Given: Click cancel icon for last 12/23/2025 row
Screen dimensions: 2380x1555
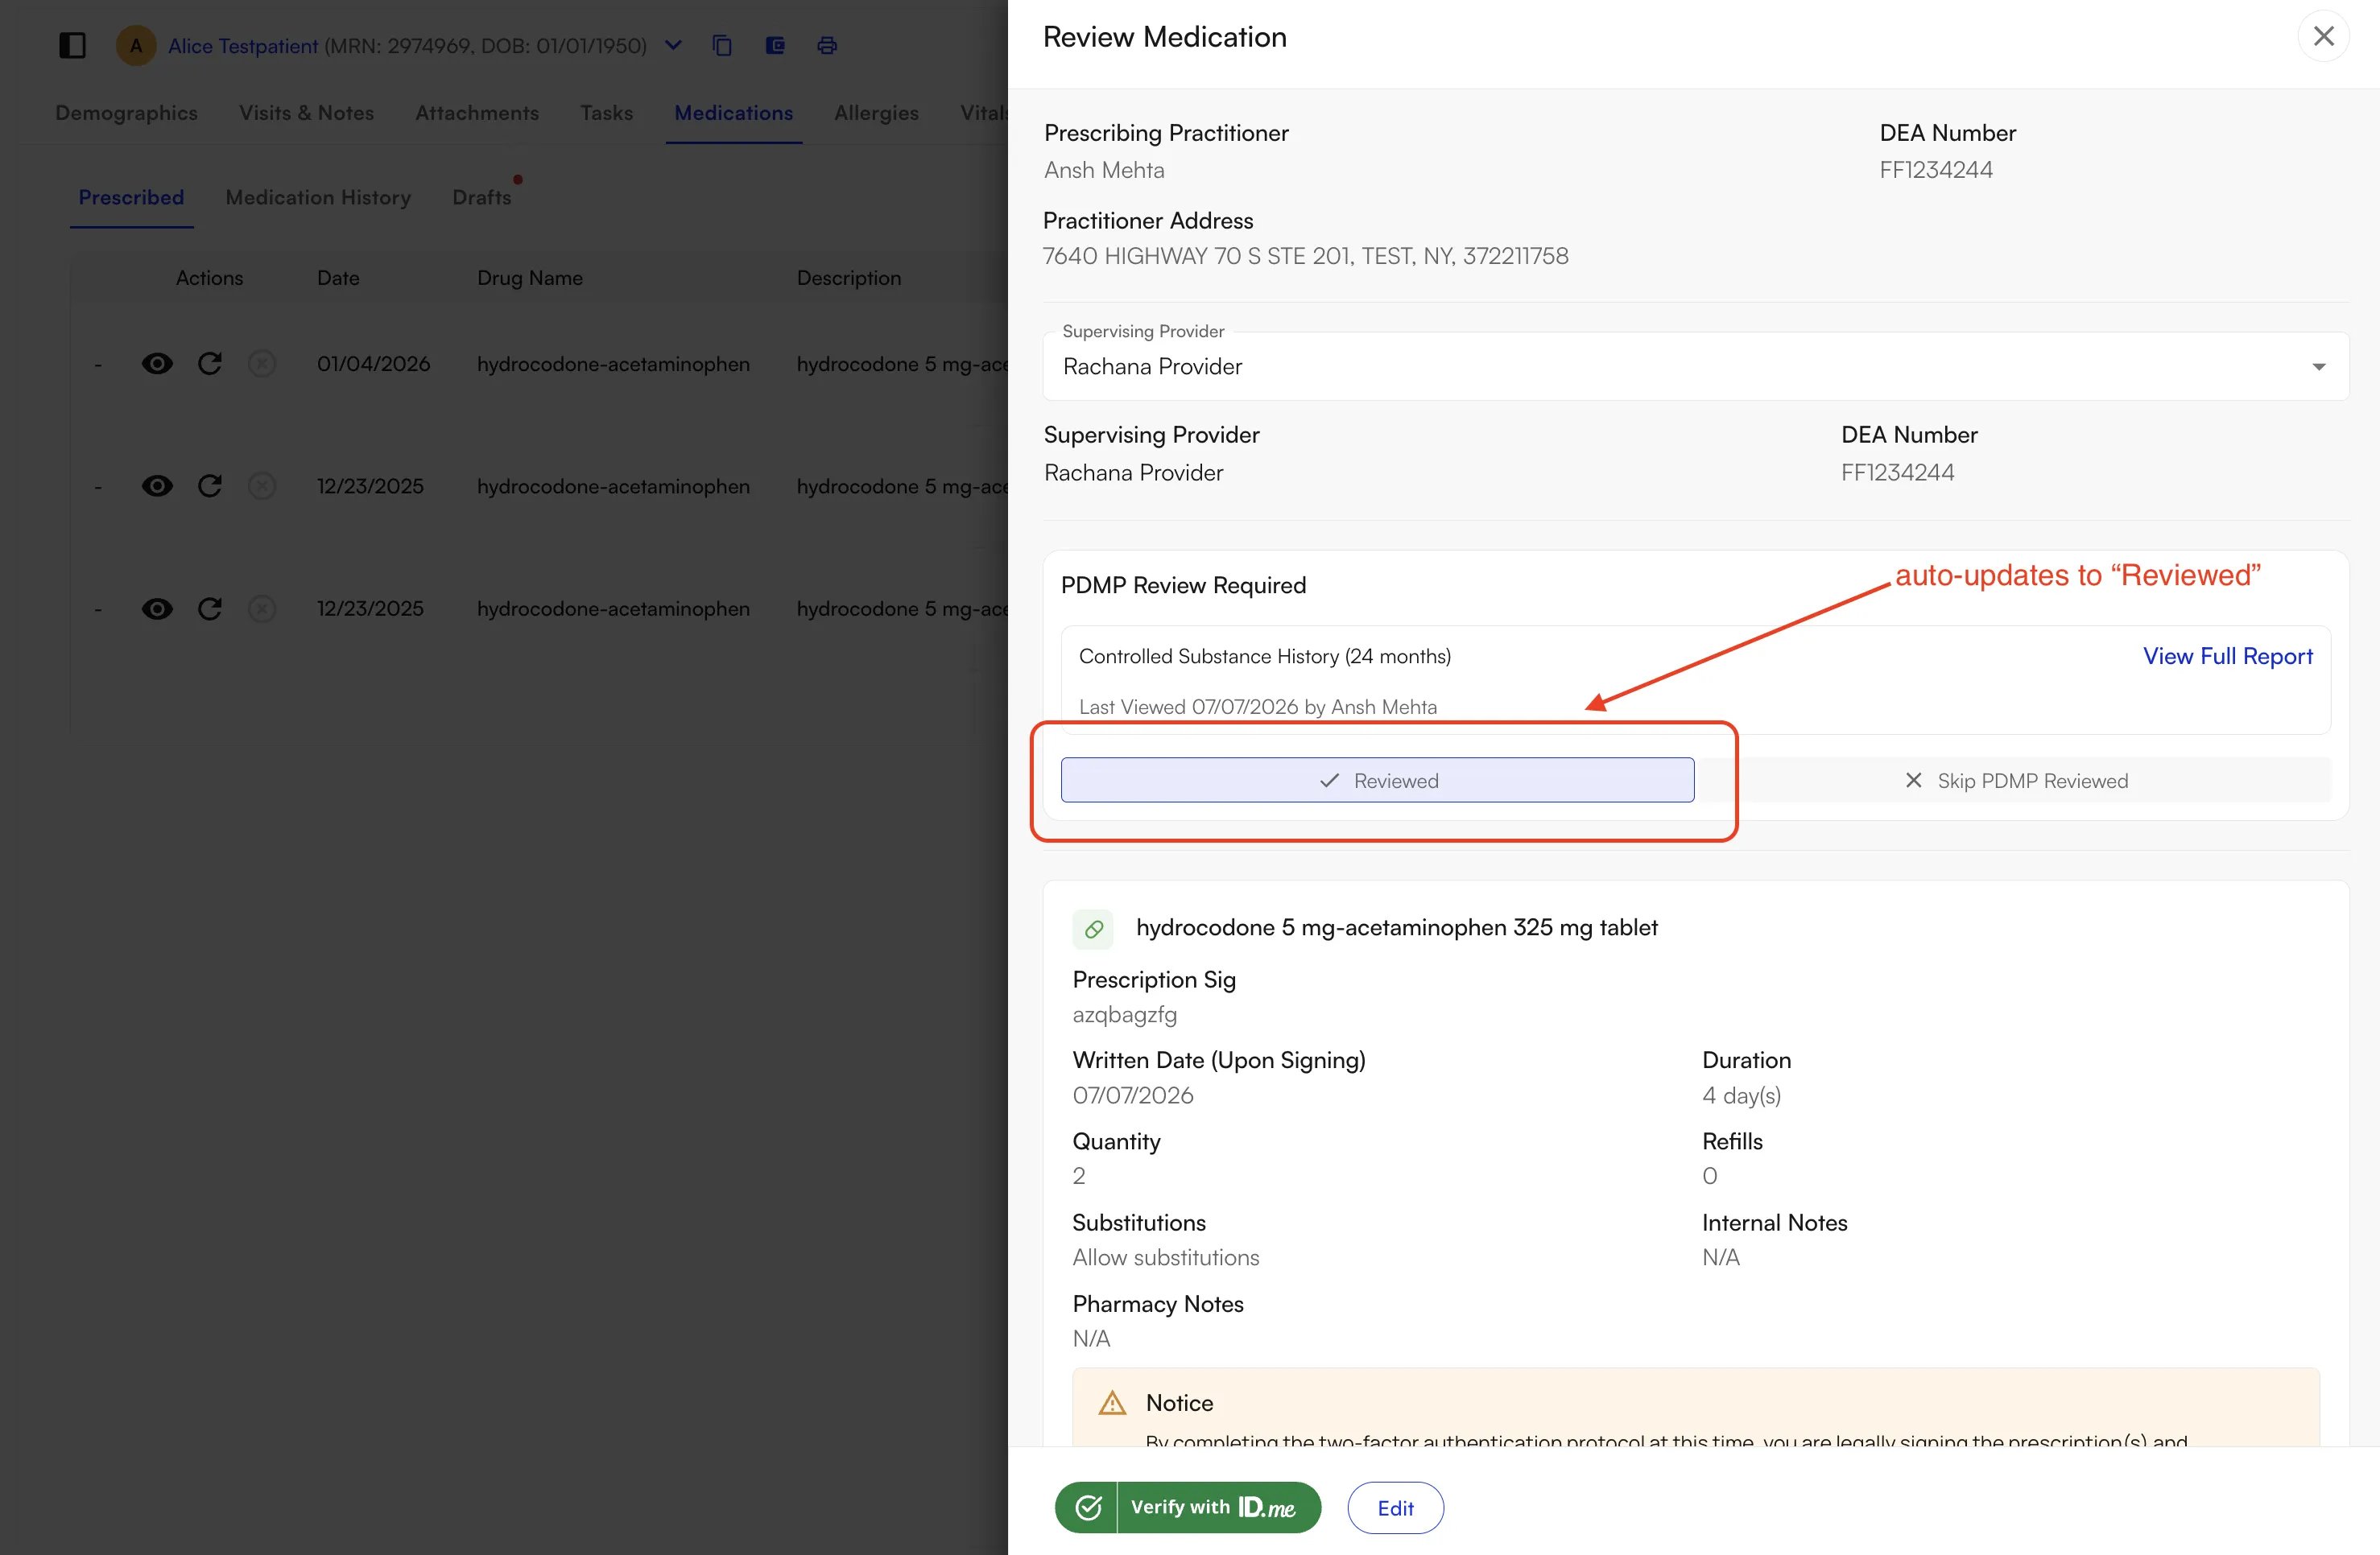Looking at the screenshot, I should 262,608.
